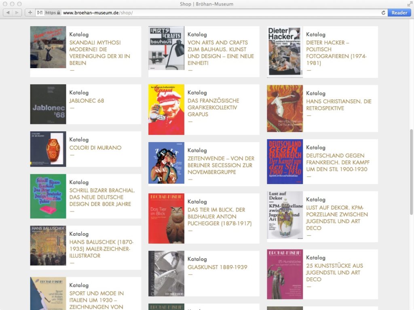Click the https lock indicator
The image size is (414, 310).
53,13
